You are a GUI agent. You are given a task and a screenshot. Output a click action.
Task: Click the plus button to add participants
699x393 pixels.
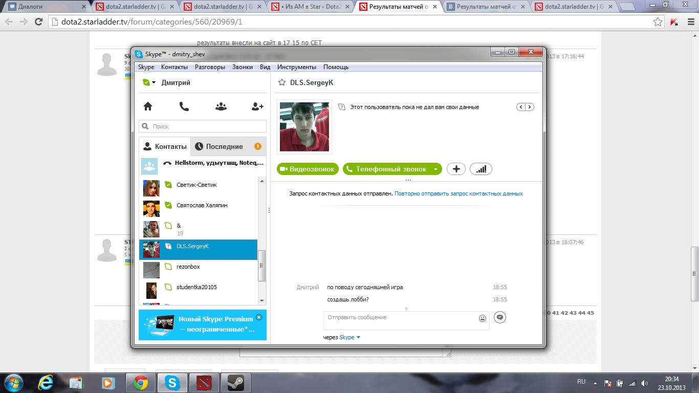[456, 169]
